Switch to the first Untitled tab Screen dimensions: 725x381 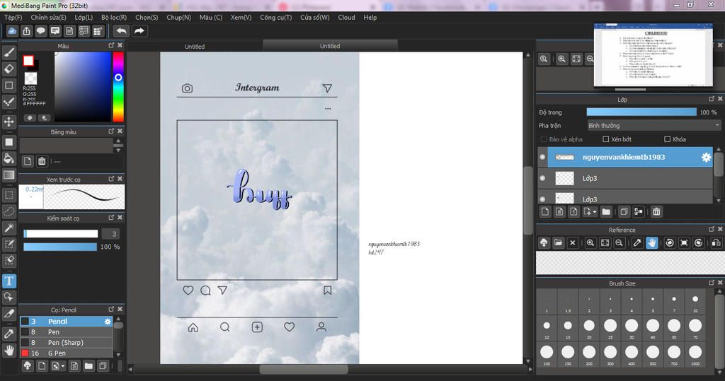tap(195, 46)
